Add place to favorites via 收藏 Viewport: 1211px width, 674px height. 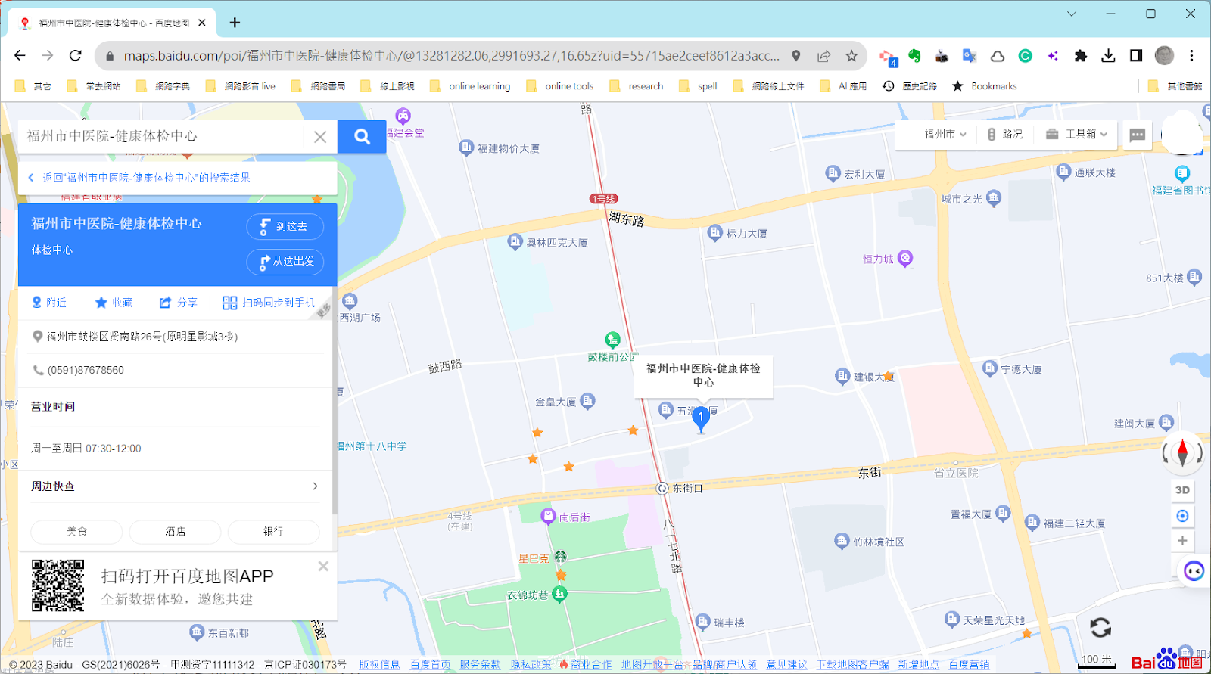point(114,303)
